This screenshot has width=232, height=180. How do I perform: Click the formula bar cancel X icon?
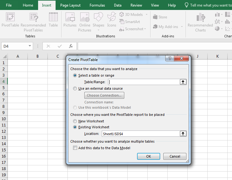tap(48, 46)
